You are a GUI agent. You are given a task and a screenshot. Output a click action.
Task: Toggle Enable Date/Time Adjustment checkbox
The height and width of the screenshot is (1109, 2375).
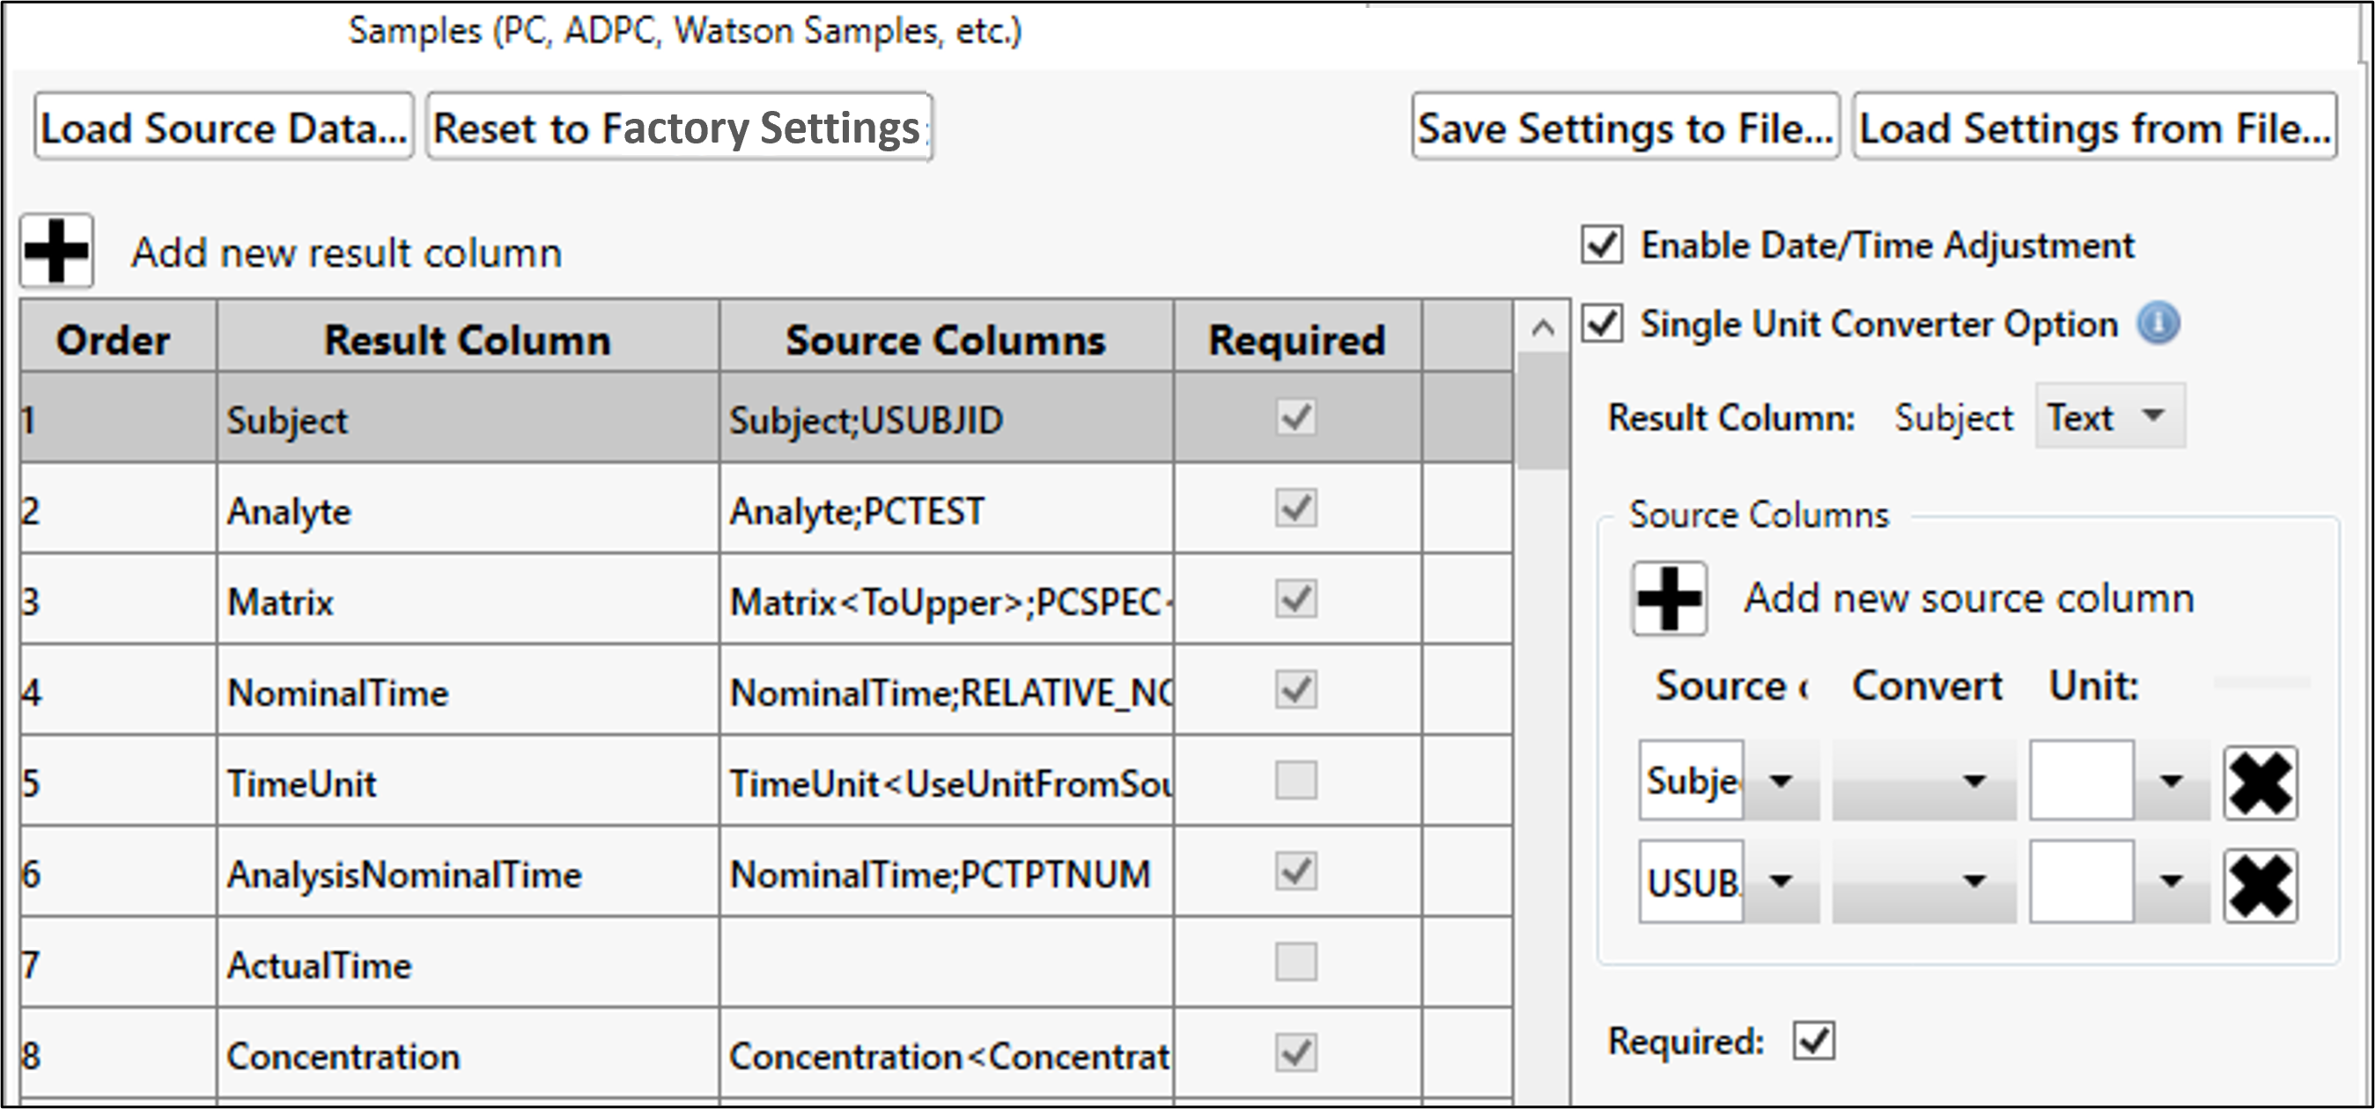pyautogui.click(x=1603, y=246)
